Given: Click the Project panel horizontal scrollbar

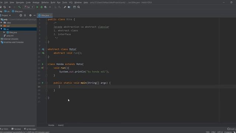Looking at the screenshot, I should click(x=17, y=126).
